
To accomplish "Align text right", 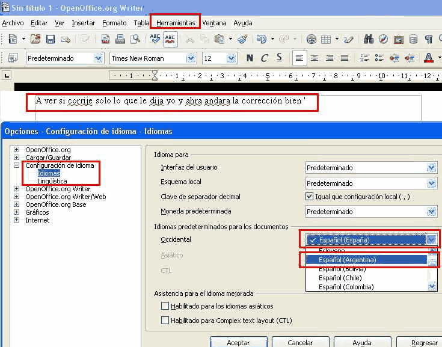I will (x=330, y=58).
